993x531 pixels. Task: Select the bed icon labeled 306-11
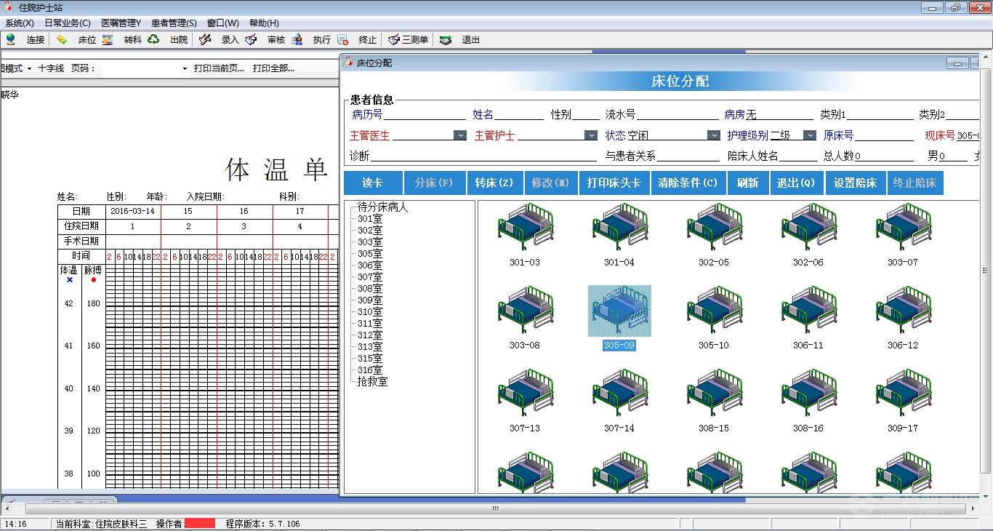[808, 310]
